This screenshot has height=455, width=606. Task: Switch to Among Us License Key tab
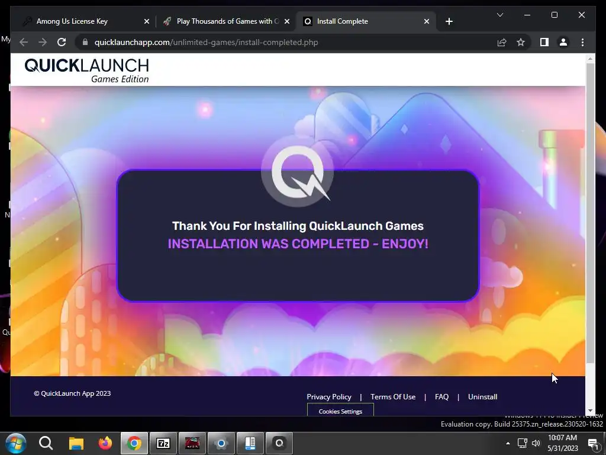[72, 21]
